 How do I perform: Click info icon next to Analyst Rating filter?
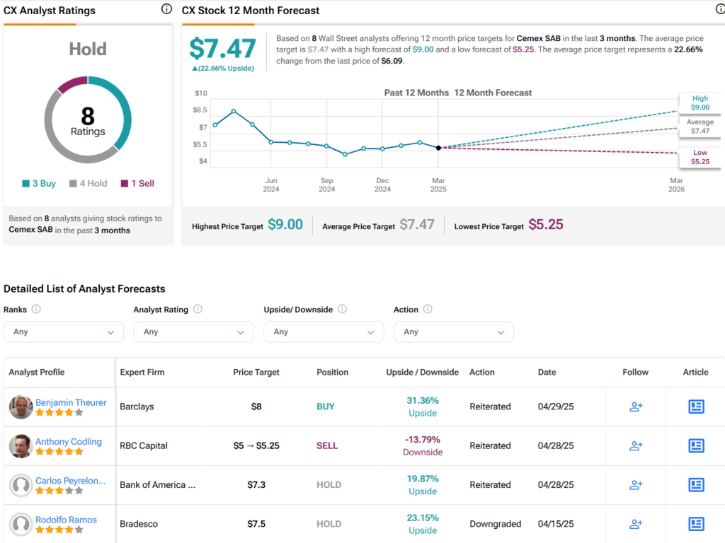[198, 309]
